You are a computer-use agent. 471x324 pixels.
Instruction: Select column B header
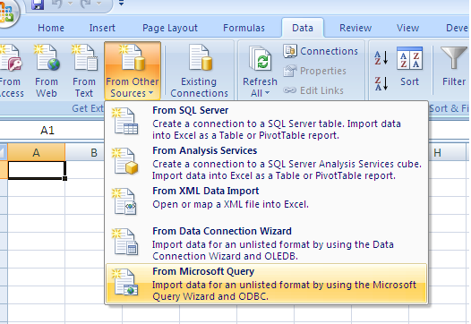94,152
